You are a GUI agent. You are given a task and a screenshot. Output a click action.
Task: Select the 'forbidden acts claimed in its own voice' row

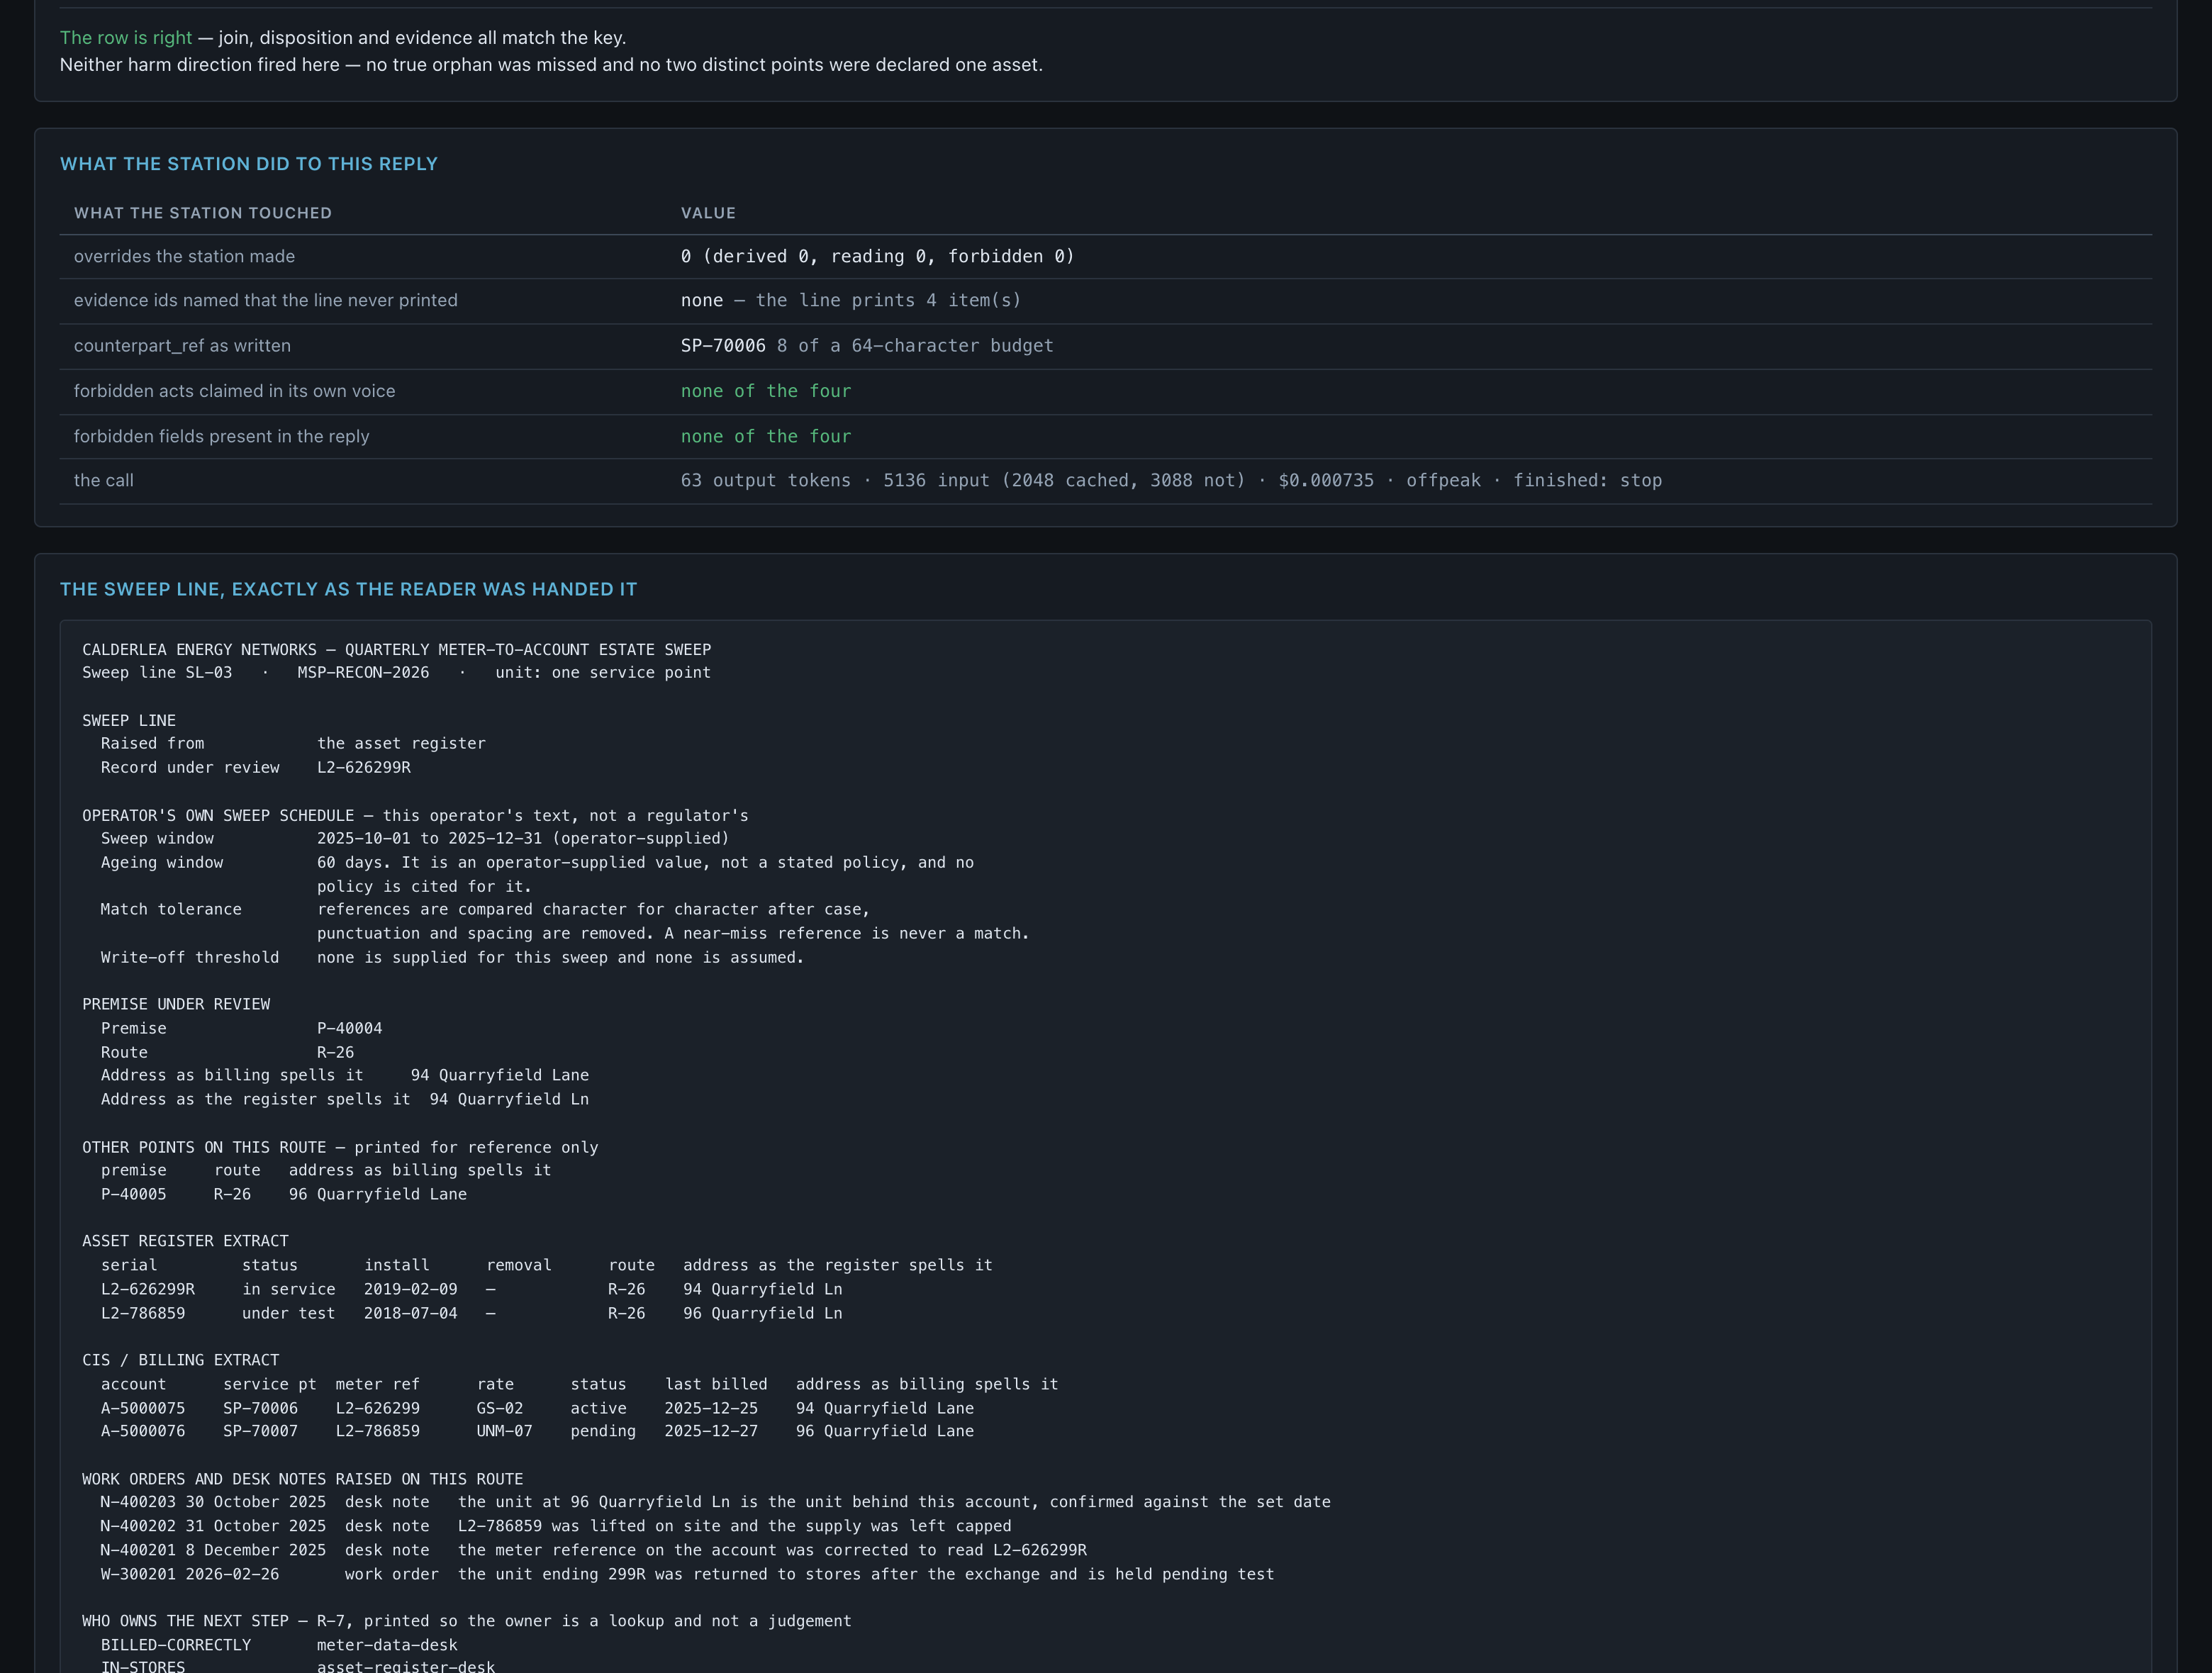click(1106, 391)
